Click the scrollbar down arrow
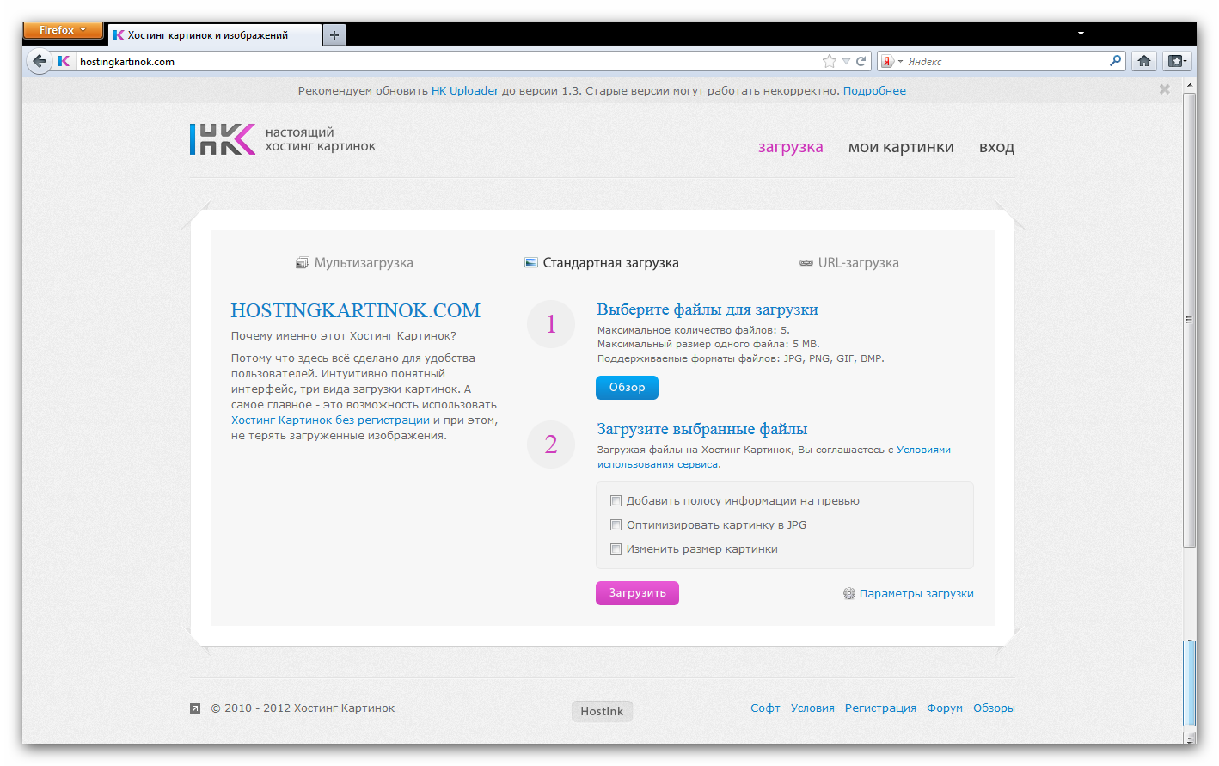The height and width of the screenshot is (766, 1219). (1190, 738)
